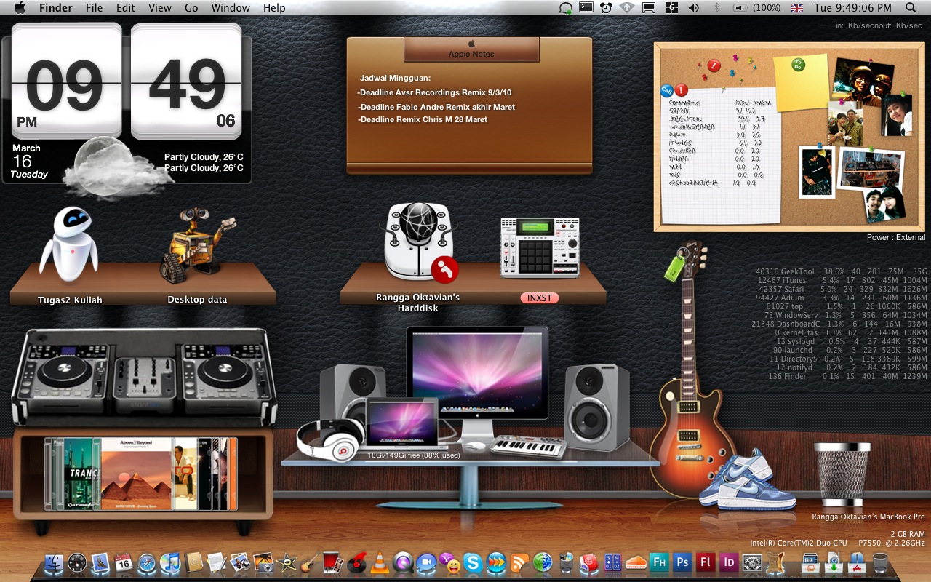Click the Trance album cover thumbnail

82,474
